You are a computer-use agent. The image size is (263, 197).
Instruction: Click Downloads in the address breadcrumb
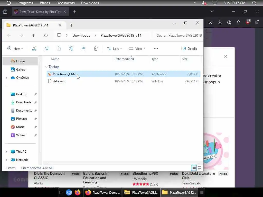coord(81,35)
